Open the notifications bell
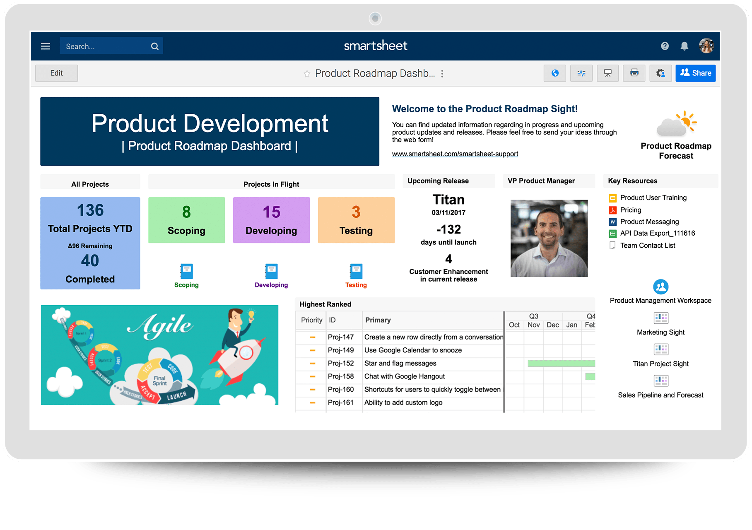The width and height of the screenshot is (752, 530). (x=684, y=46)
